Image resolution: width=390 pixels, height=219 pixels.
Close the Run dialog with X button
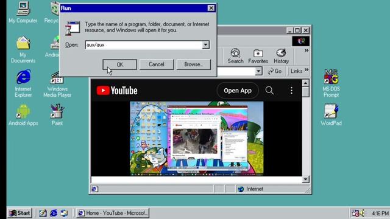(x=211, y=8)
